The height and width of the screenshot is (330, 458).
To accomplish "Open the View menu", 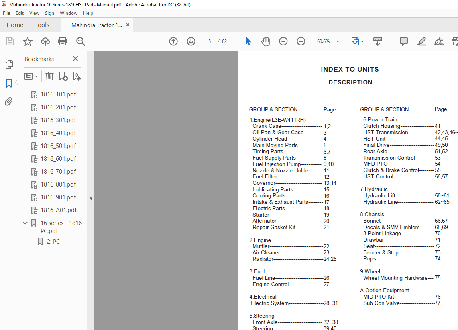I will point(34,13).
